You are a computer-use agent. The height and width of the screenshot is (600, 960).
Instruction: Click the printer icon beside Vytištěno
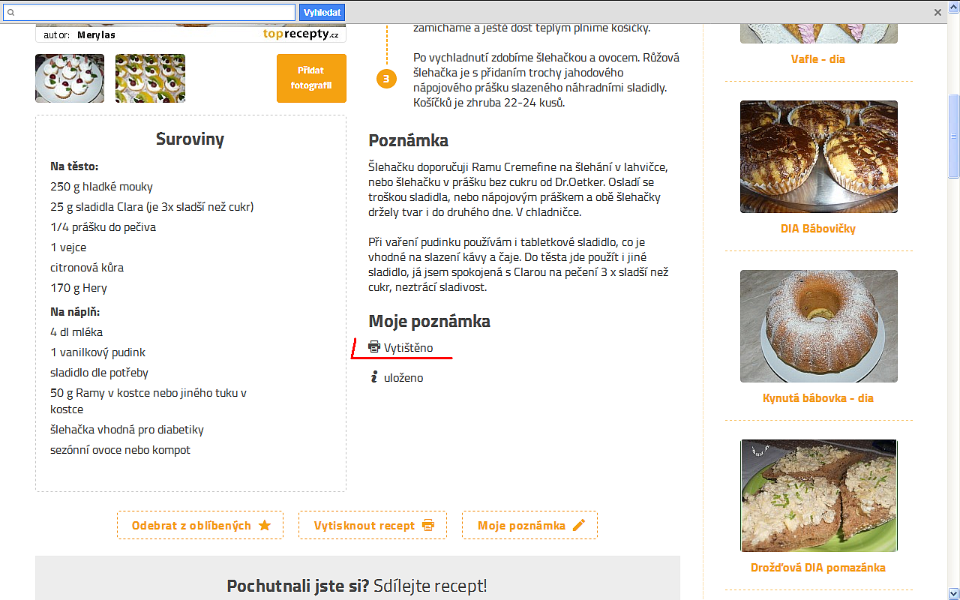point(374,347)
